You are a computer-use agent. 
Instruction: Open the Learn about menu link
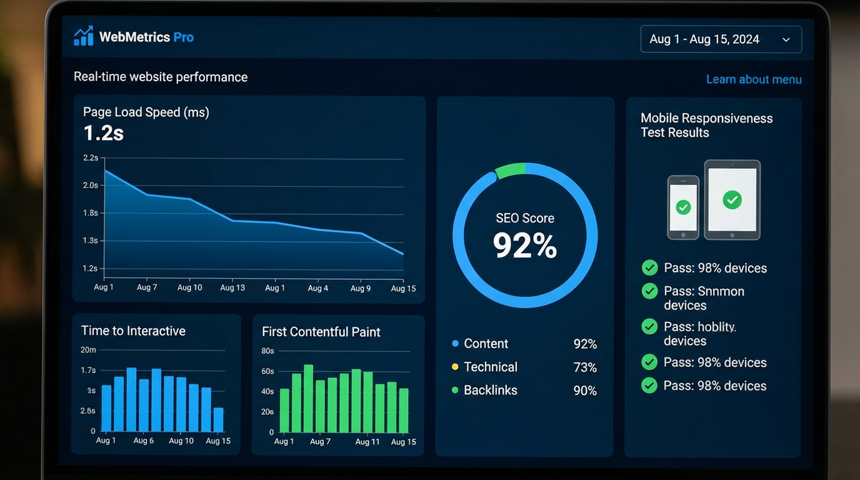tap(754, 79)
